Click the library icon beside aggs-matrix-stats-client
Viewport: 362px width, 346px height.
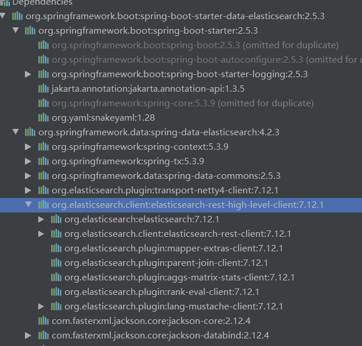tap(56, 277)
